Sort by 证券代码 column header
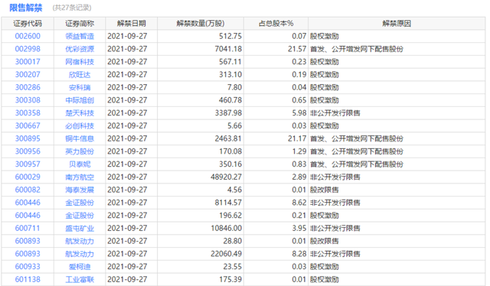Screen dimensions: 490x286 (28, 24)
